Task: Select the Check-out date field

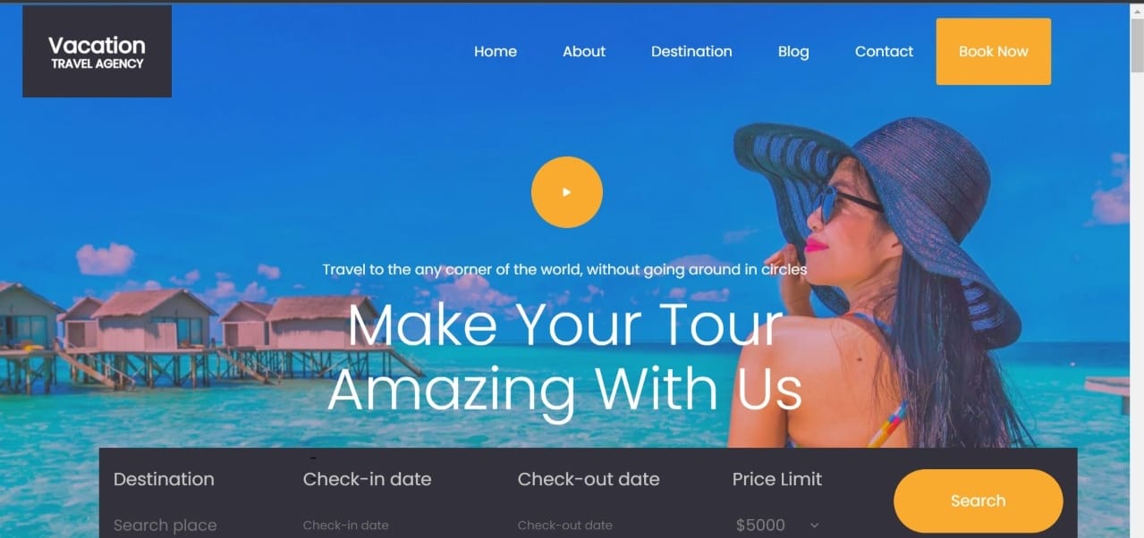Action: 608,525
